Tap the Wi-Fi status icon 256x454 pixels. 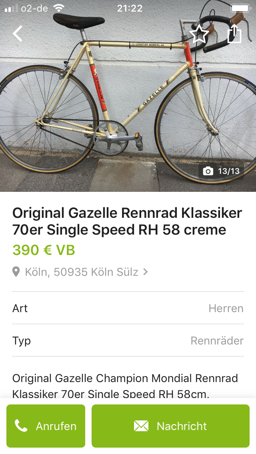[x=59, y=8]
